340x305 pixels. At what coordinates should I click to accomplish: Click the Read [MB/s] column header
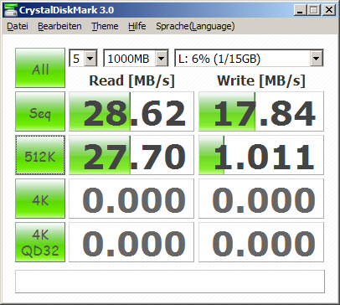coord(131,81)
